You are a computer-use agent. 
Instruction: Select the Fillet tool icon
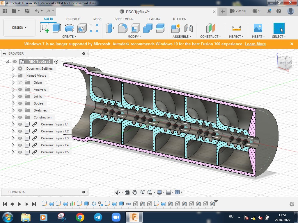pyautogui.click(x=123, y=28)
